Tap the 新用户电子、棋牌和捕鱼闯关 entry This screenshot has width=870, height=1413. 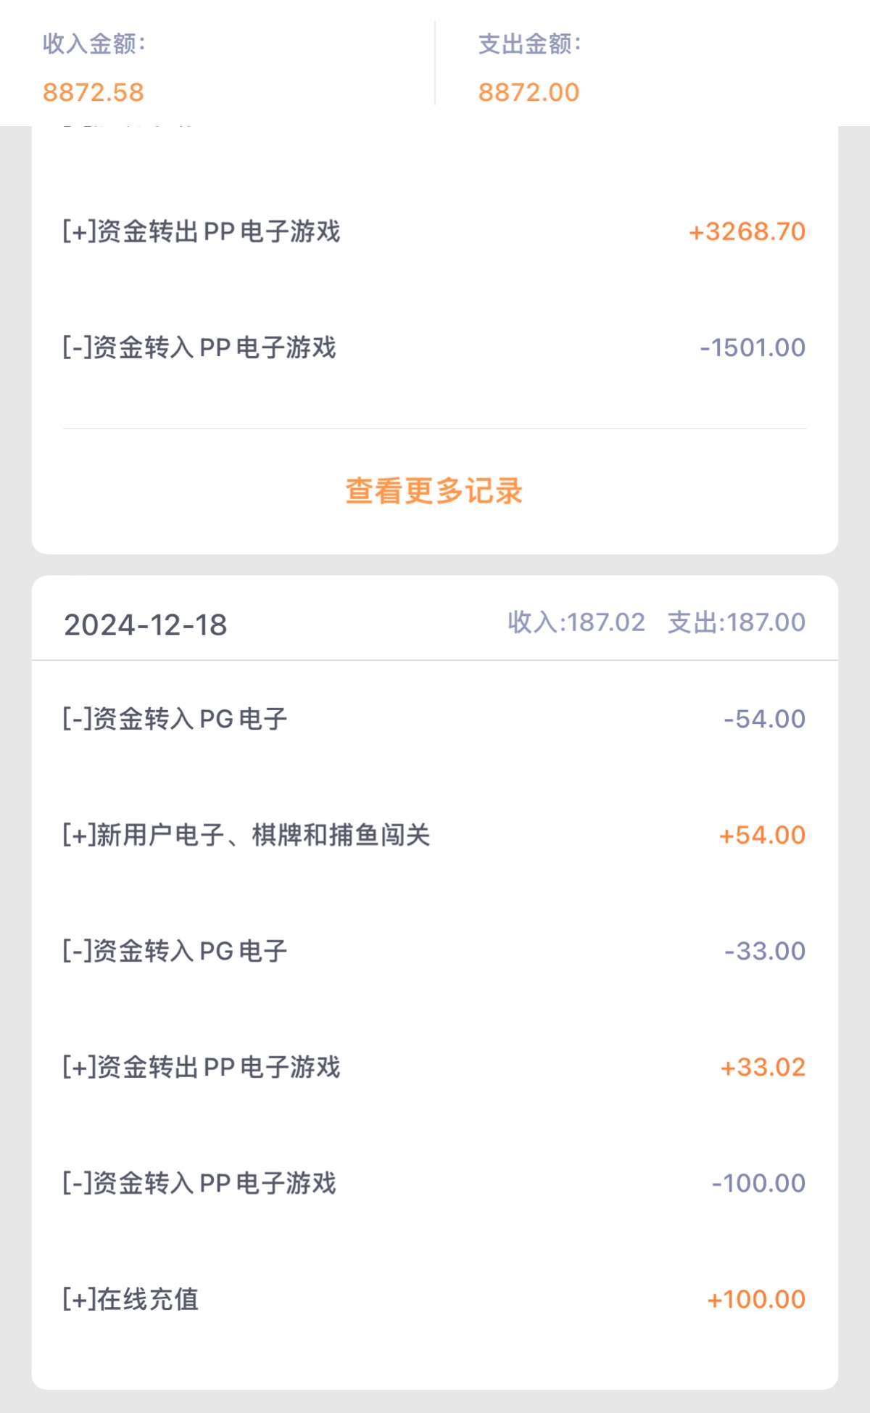click(246, 835)
